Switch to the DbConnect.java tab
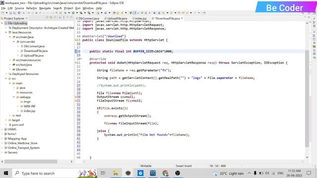 [x=89, y=18]
